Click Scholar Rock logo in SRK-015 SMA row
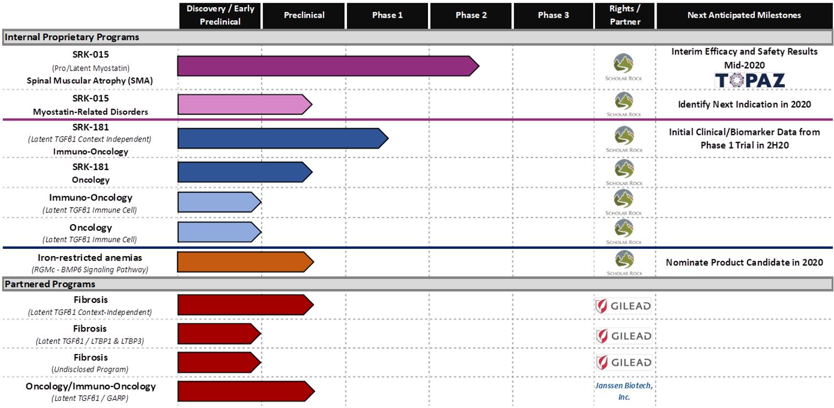The width and height of the screenshot is (834, 408). (624, 67)
